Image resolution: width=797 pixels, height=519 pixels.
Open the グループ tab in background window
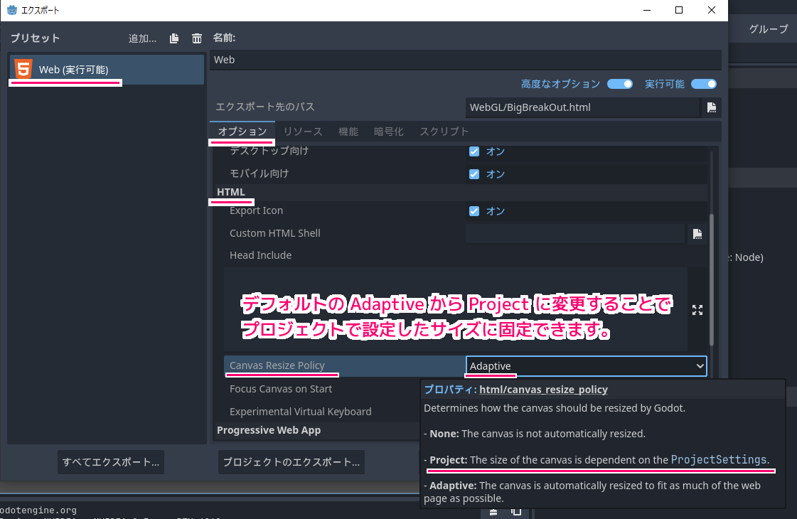[x=768, y=29]
